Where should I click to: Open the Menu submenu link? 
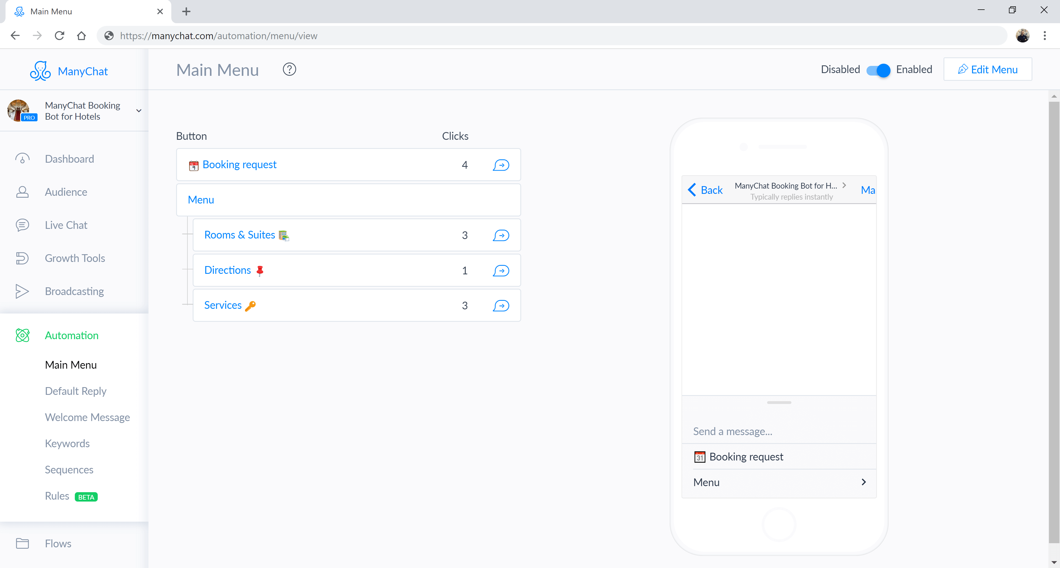(201, 200)
